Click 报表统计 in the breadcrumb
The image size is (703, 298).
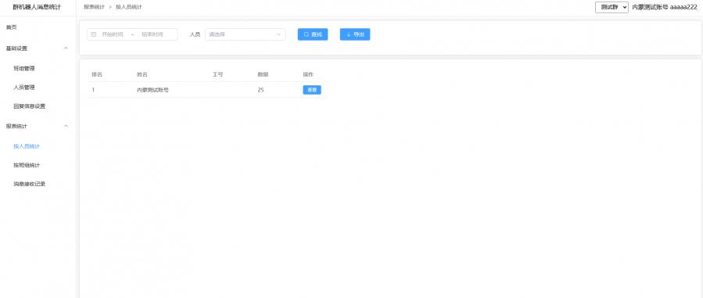(x=94, y=7)
